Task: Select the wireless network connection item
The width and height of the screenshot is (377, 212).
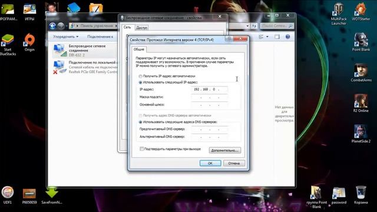Action: pyautogui.click(x=84, y=51)
